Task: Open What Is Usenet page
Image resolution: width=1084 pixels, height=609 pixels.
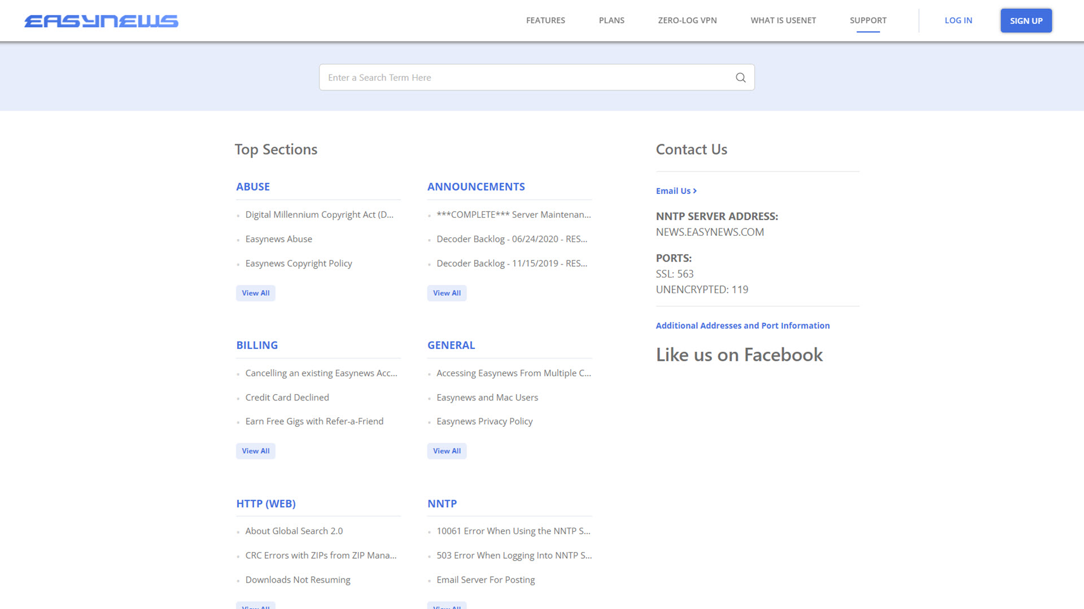Action: click(x=783, y=20)
